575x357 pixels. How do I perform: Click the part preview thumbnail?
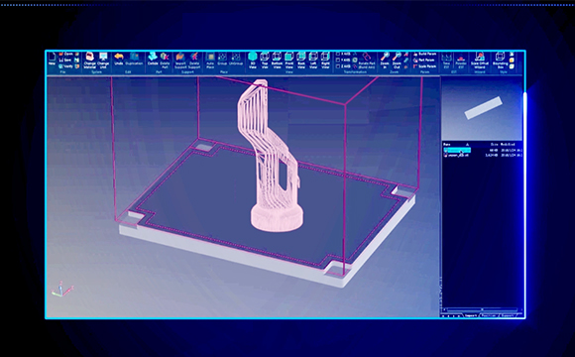pos(482,108)
